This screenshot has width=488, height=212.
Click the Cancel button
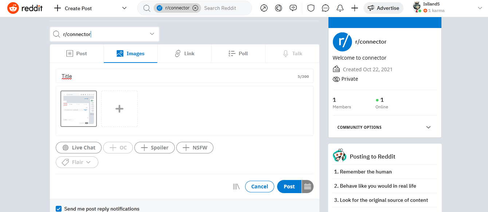(x=260, y=187)
